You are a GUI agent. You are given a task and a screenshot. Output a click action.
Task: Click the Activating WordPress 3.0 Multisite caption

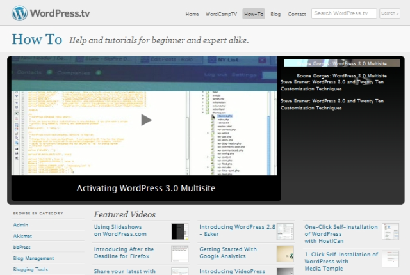pyautogui.click(x=146, y=188)
